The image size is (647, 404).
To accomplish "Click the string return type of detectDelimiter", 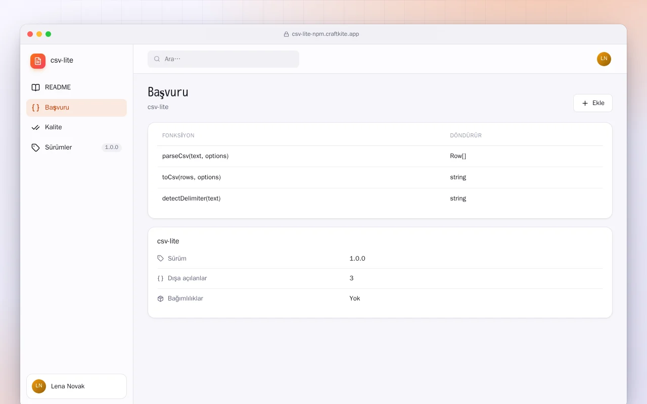I will click(x=458, y=199).
